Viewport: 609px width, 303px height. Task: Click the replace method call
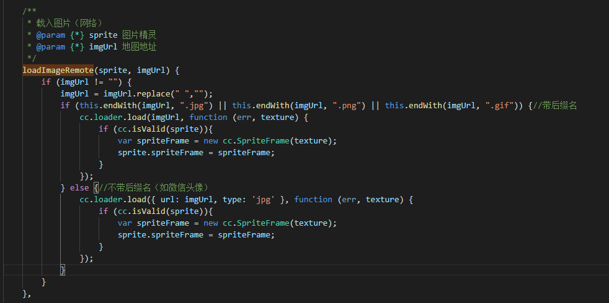[153, 94]
